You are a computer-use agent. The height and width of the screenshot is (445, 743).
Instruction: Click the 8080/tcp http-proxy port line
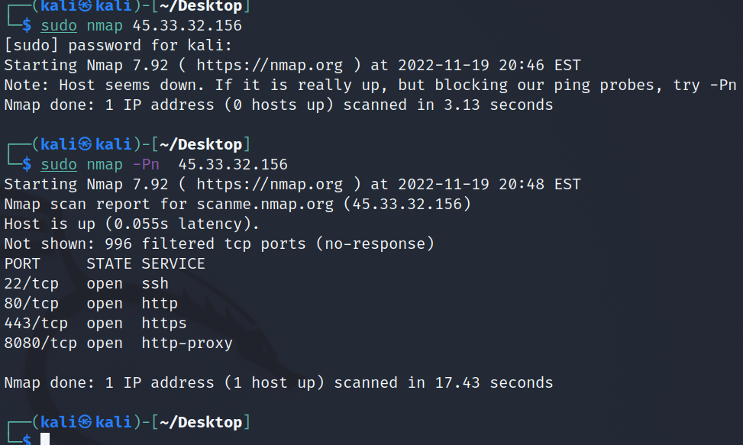[118, 343]
